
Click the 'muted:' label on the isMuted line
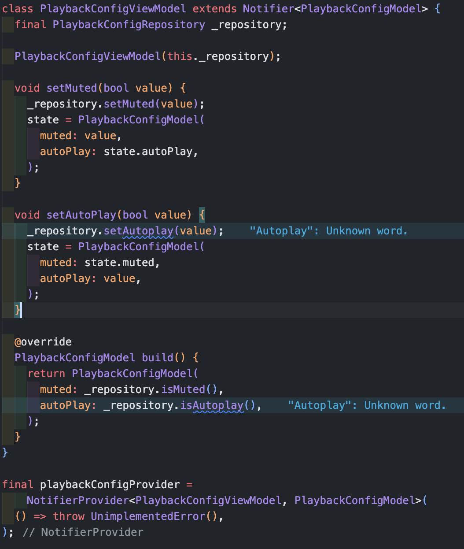click(59, 389)
